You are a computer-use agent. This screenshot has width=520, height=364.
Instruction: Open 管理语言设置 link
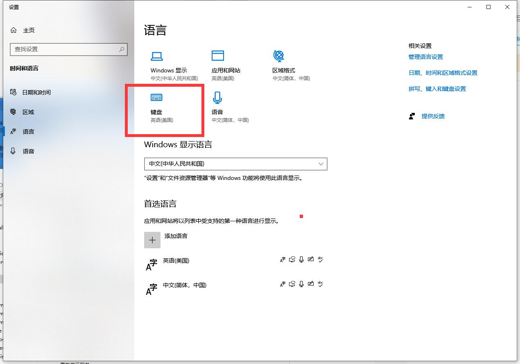pos(426,57)
